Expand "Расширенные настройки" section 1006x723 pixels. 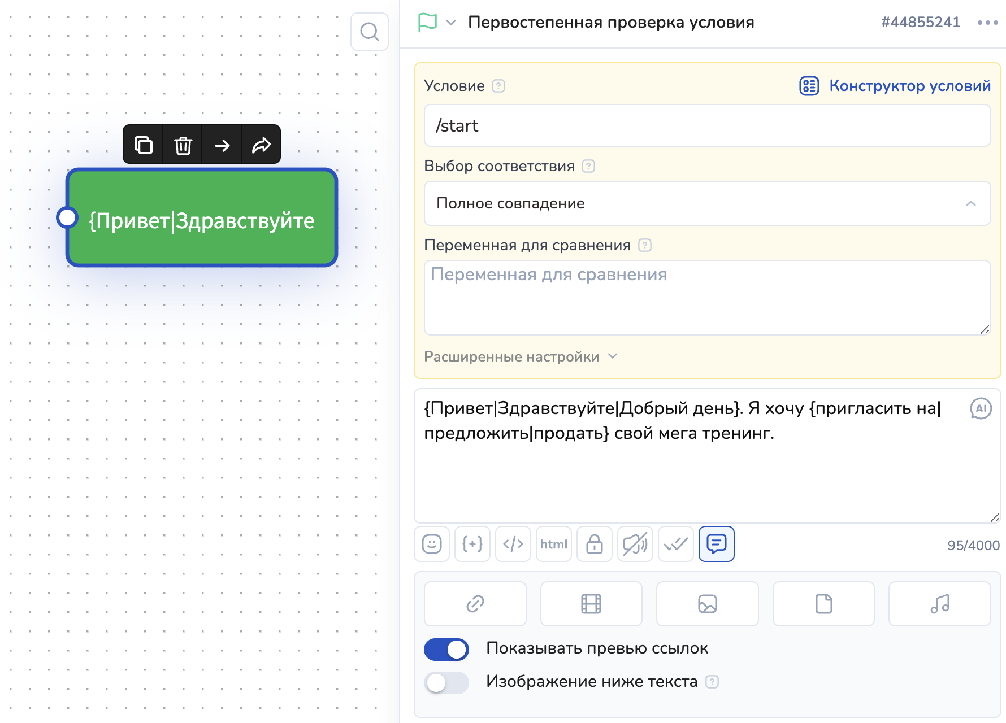(x=520, y=357)
